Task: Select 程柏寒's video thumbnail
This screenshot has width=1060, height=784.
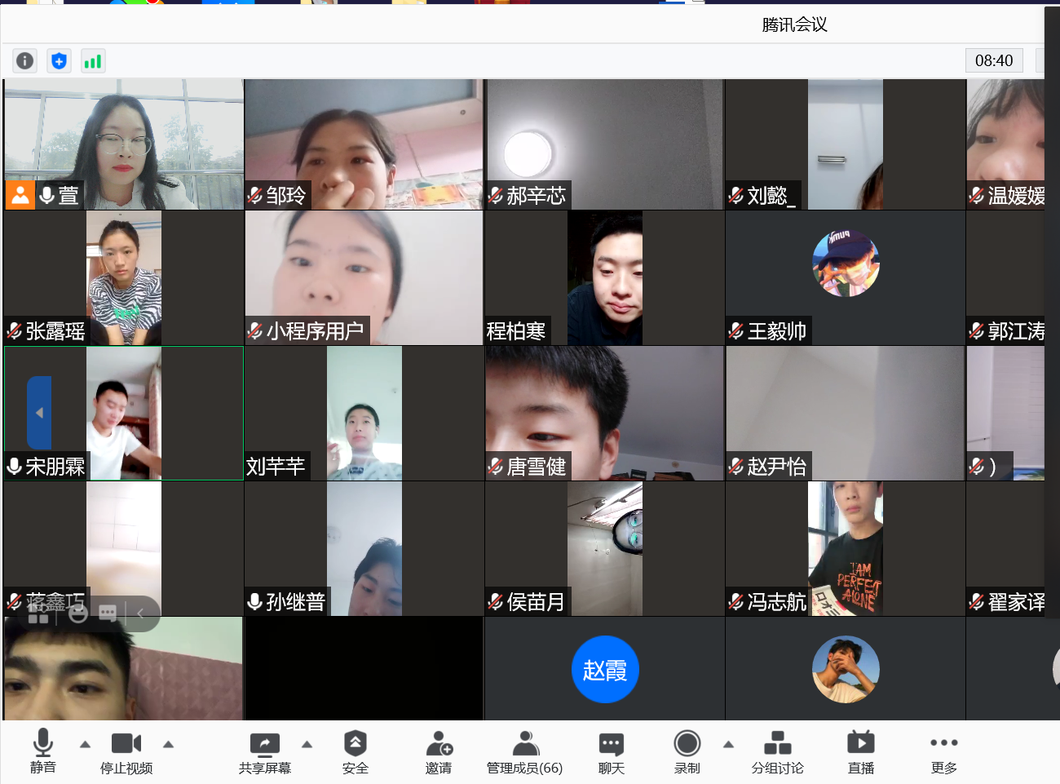Action: pos(604,277)
